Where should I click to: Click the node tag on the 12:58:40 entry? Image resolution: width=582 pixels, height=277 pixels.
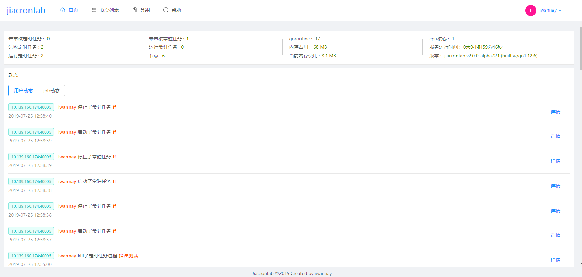click(31, 107)
